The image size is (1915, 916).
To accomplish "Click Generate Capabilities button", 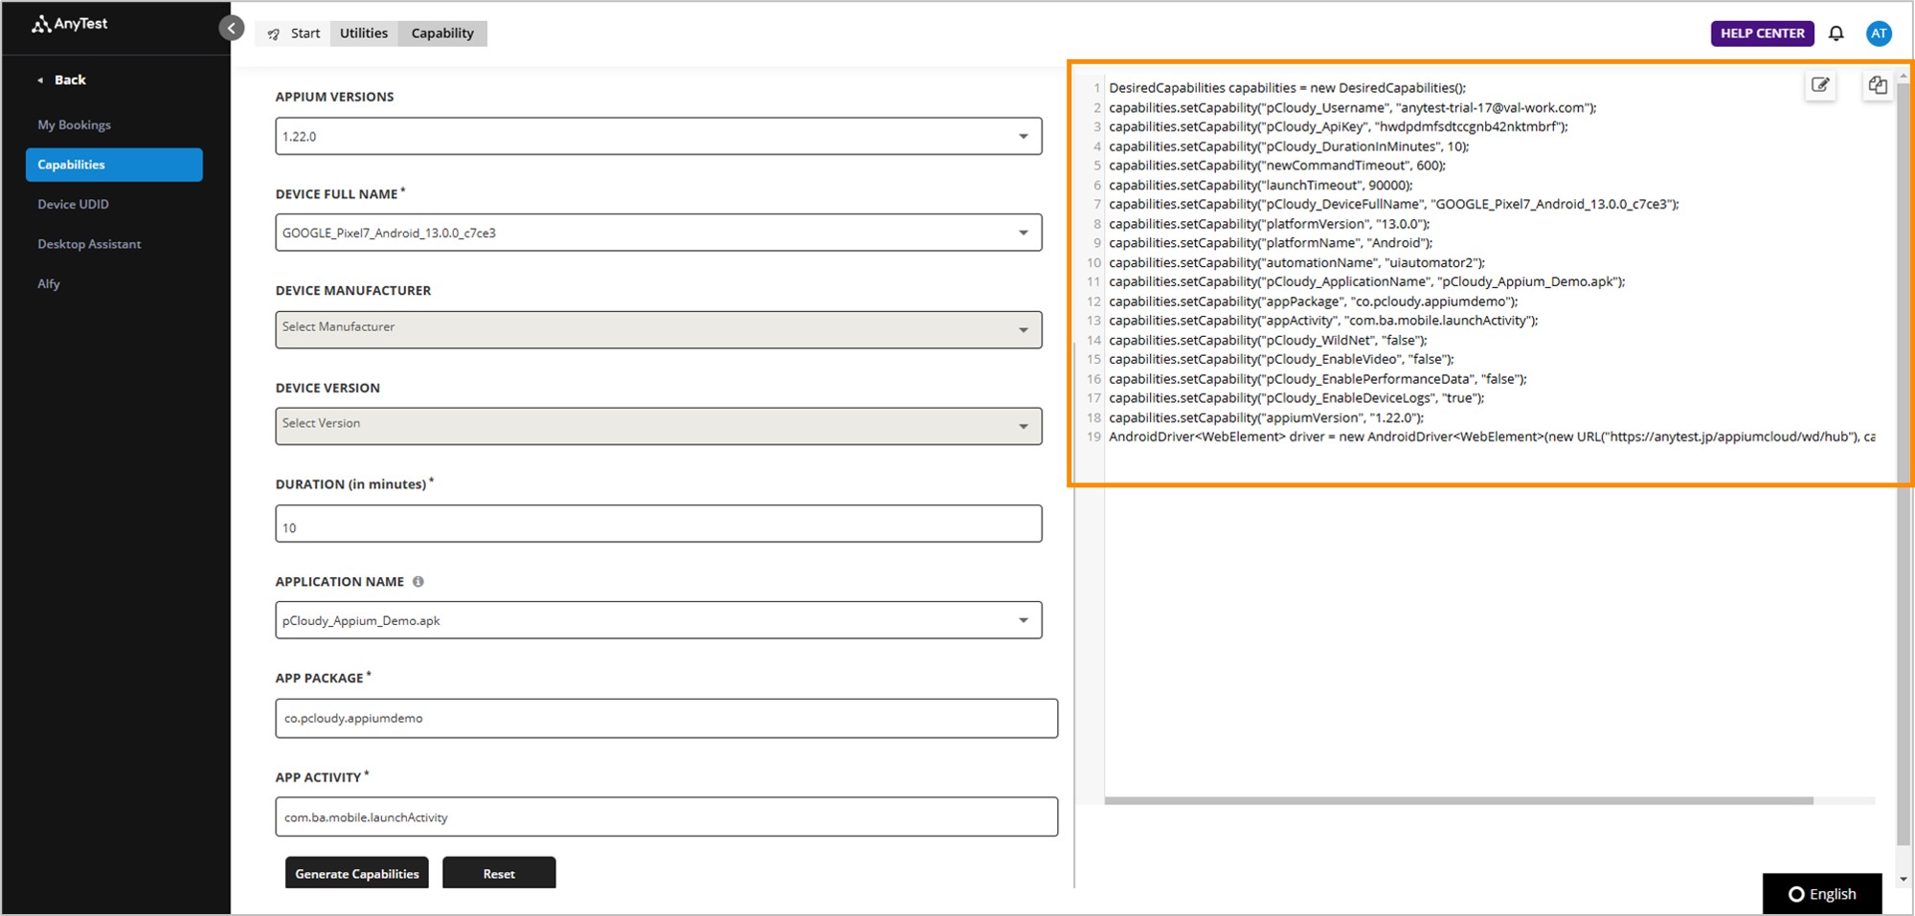I will [x=357, y=873].
